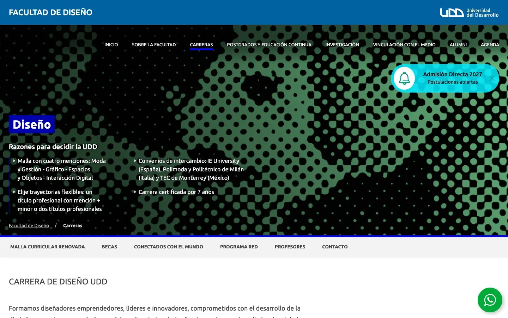Go to FACULTAD DE DISEÑO home title
508x318 pixels.
pos(50,12)
